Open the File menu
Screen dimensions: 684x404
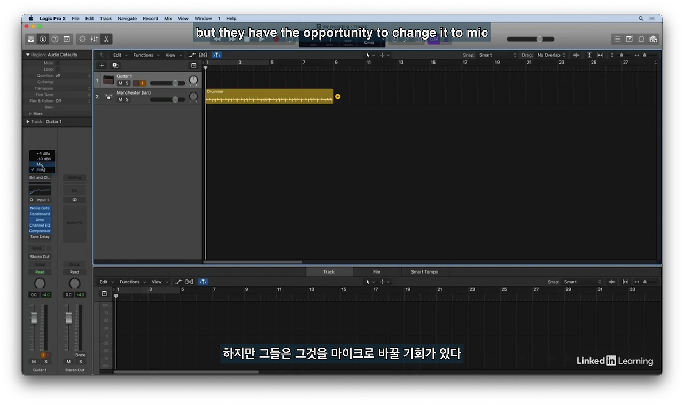75,18
